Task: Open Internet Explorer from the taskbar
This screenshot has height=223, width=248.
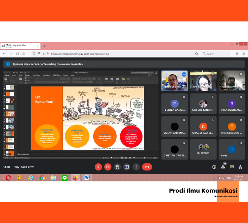Action: coord(31,178)
